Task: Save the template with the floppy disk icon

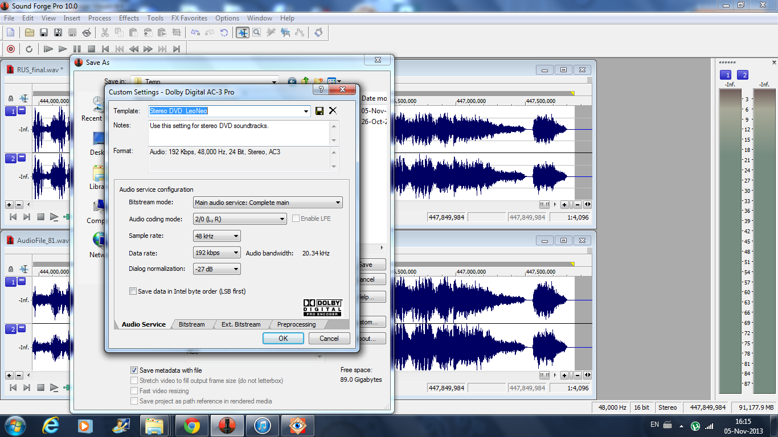Action: click(320, 111)
